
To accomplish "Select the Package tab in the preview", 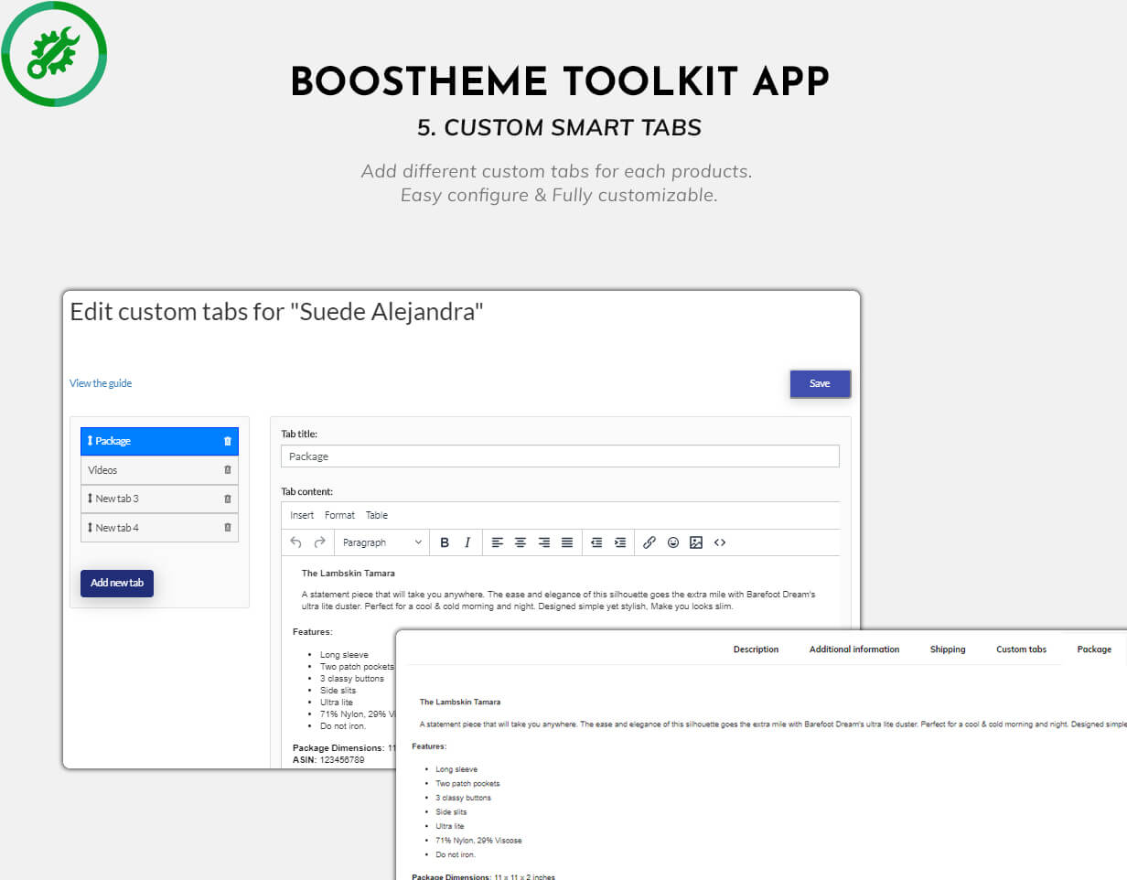I will coord(1094,649).
